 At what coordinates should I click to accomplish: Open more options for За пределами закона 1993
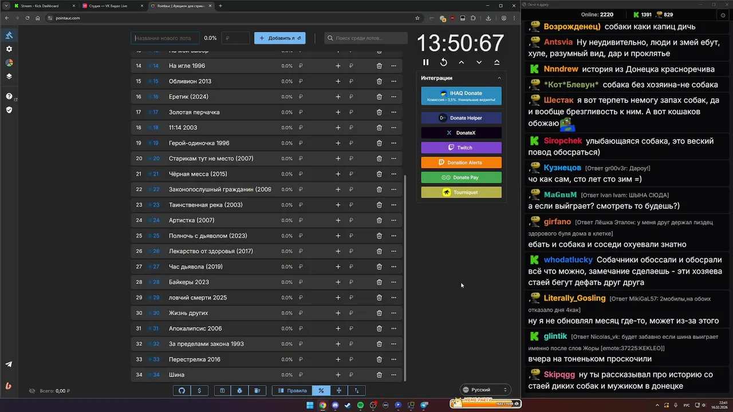[393, 344]
